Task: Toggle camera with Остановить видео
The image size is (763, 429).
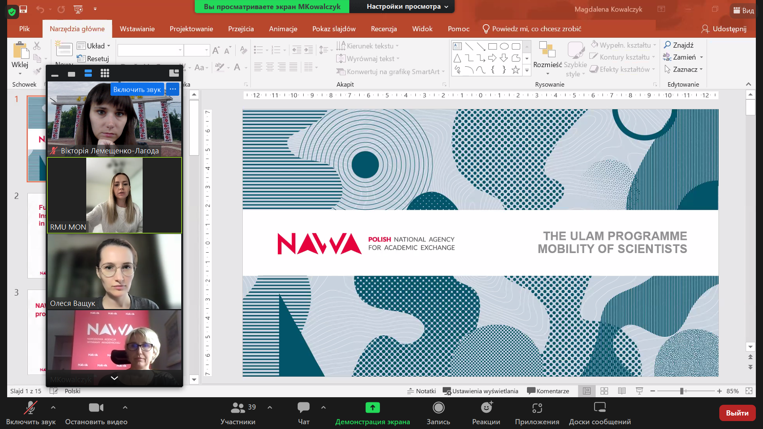Action: (x=96, y=408)
